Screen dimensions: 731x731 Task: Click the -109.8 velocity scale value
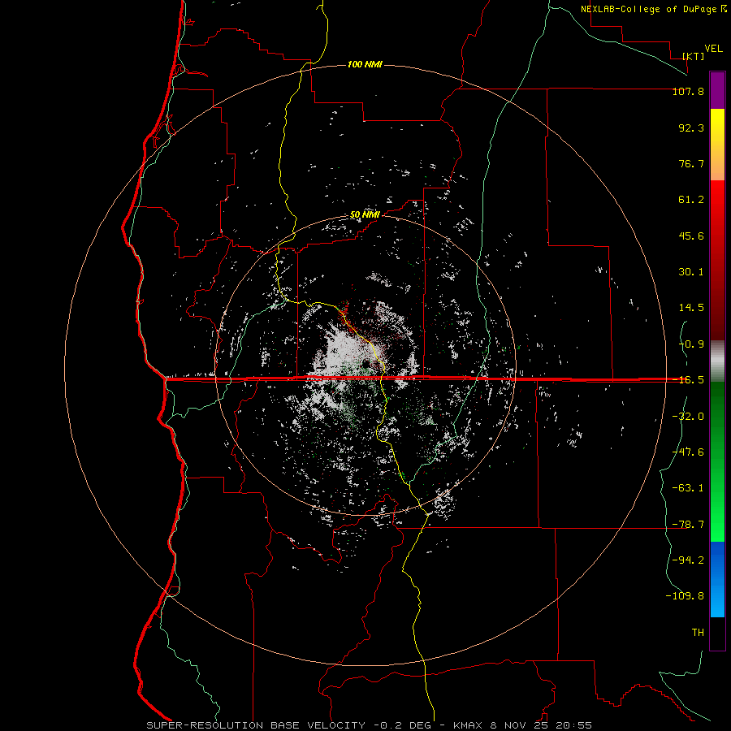685,596
